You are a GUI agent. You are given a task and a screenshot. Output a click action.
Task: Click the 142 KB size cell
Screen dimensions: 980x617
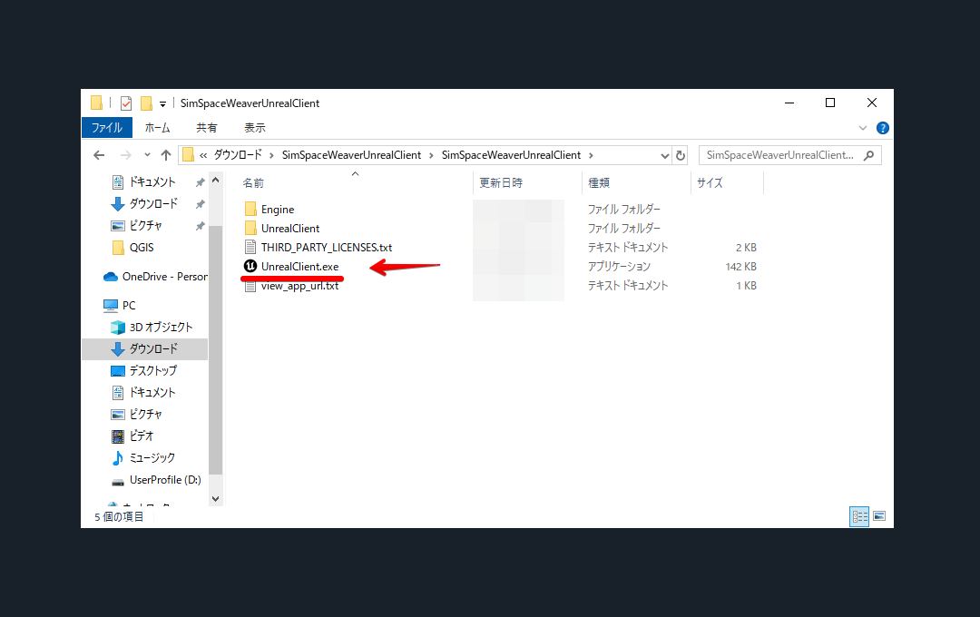point(740,267)
